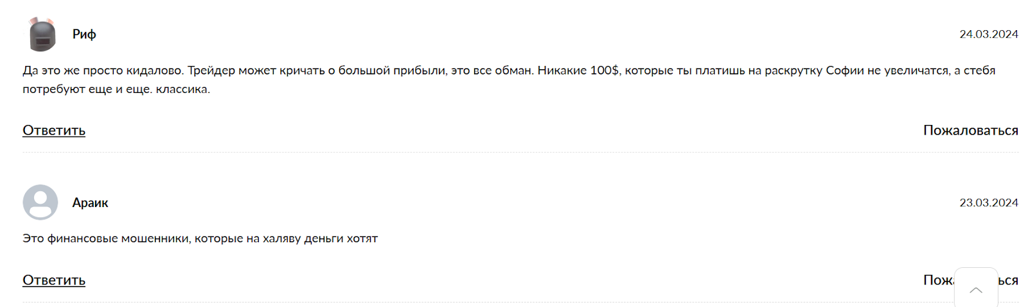Screen dimensions: 1028x307
Task: Report Риф's comment with Пожаловаться
Action: point(970,130)
